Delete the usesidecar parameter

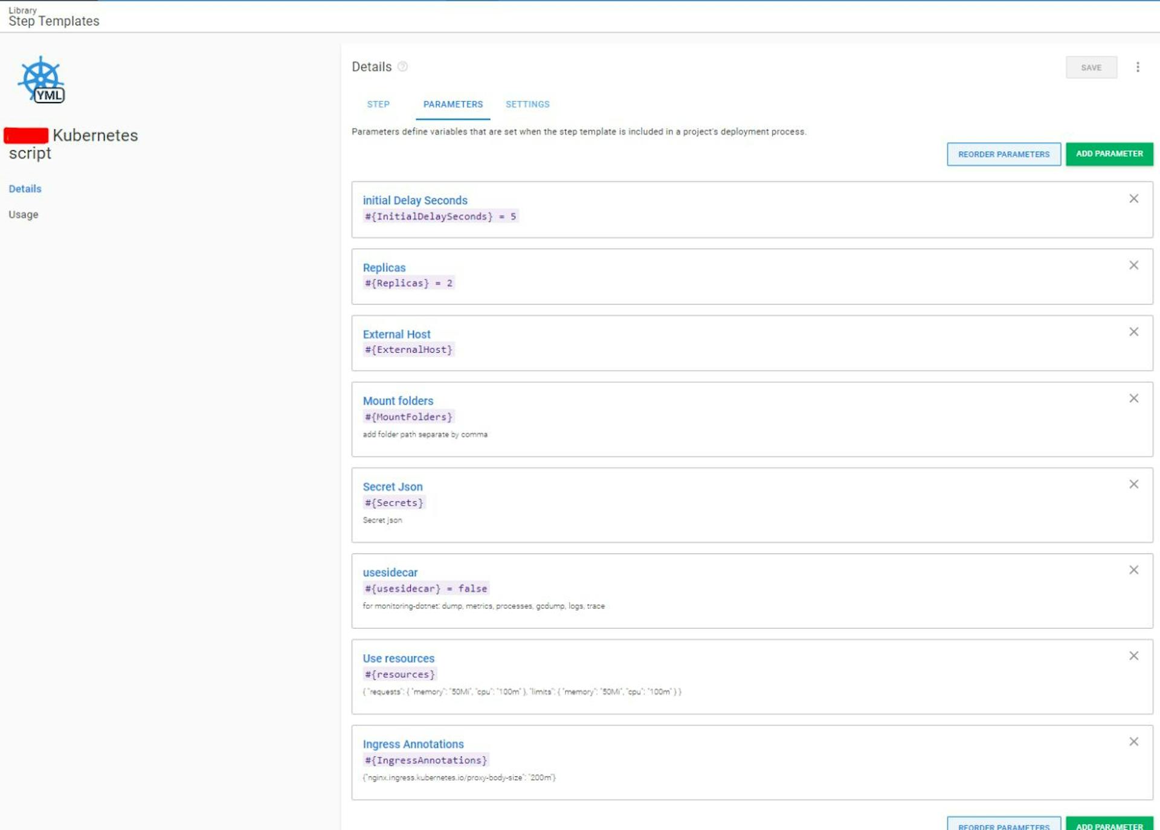pyautogui.click(x=1133, y=570)
